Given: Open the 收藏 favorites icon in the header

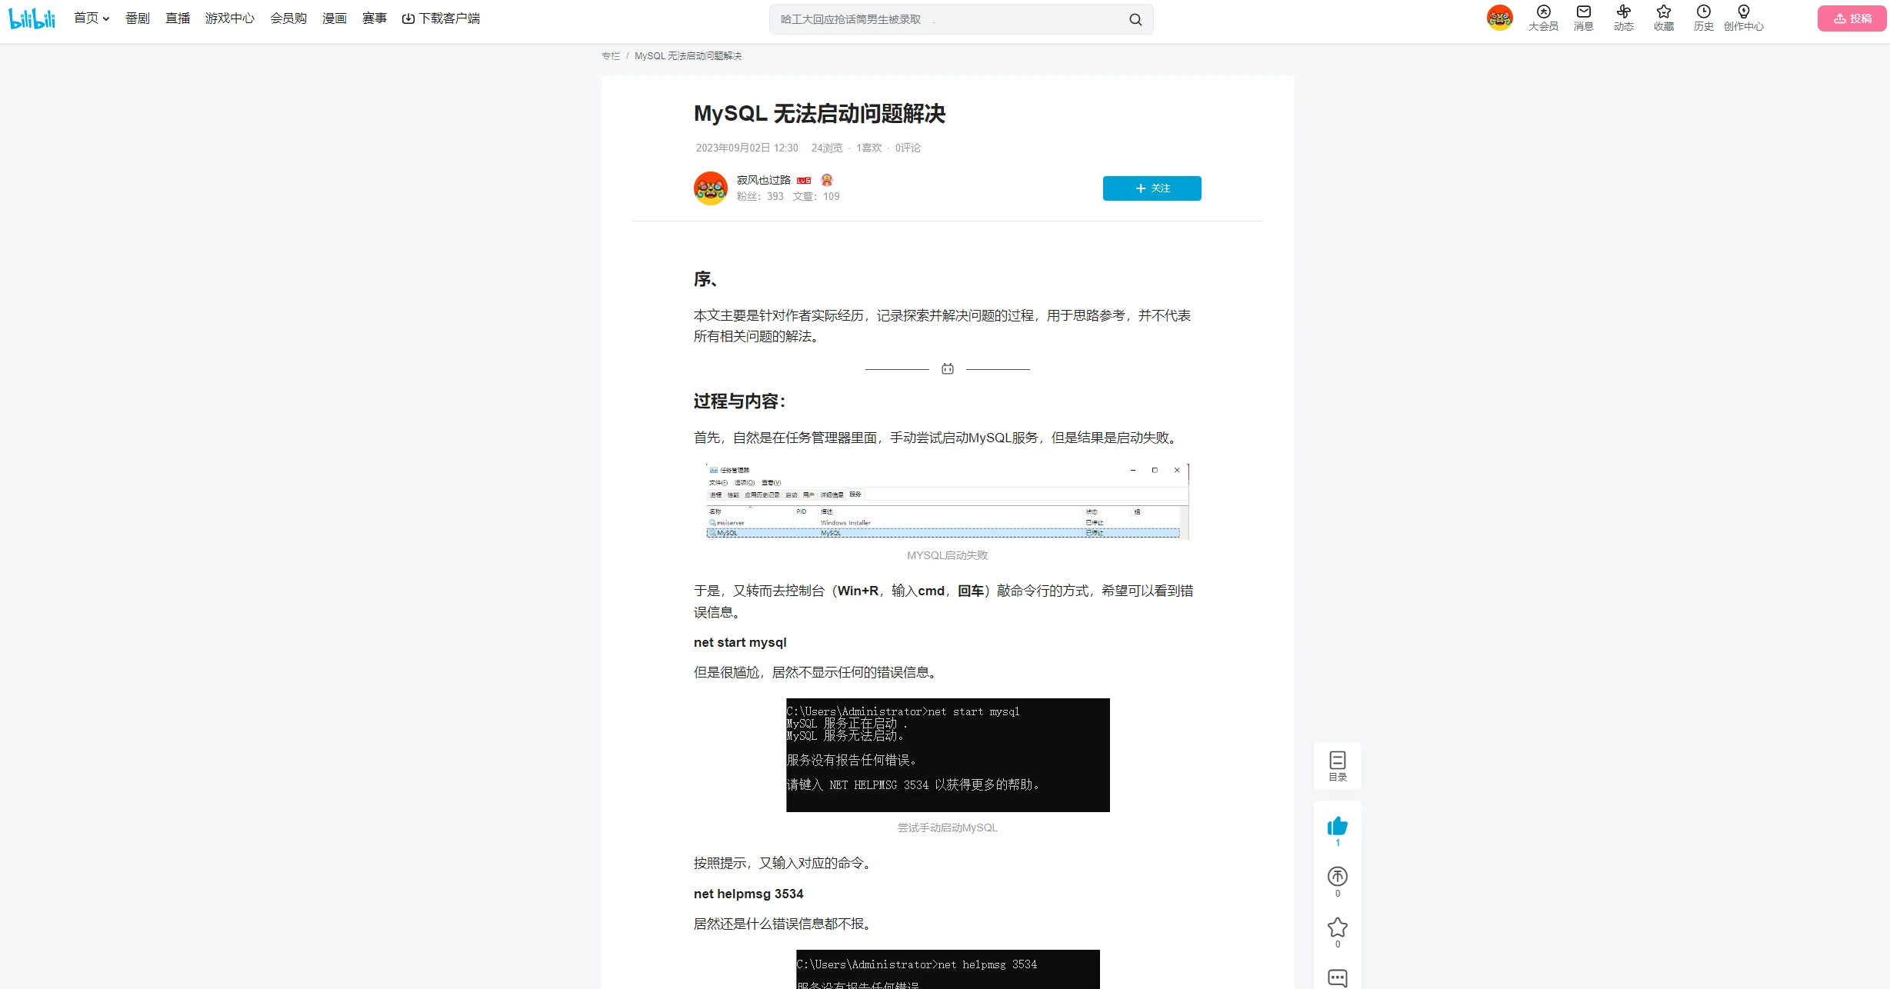Looking at the screenshot, I should tap(1664, 18).
